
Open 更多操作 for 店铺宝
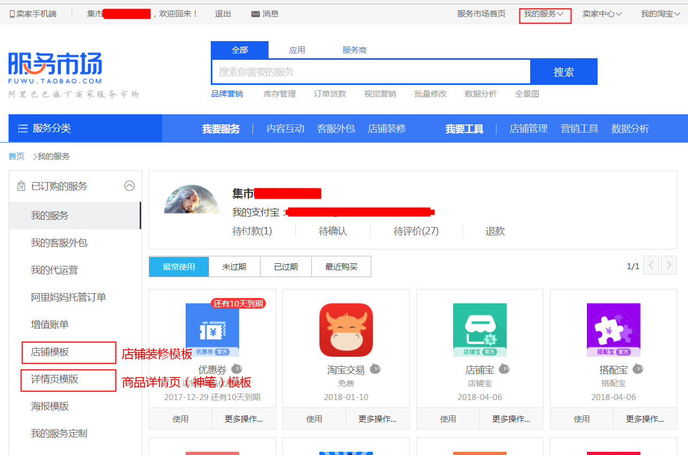511,419
